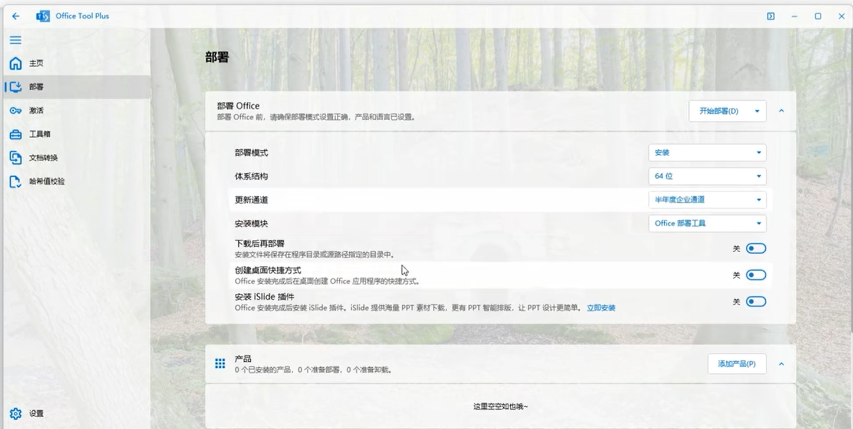Image resolution: width=853 pixels, height=429 pixels.
Task: Click 添加产品(P) button
Action: point(737,364)
